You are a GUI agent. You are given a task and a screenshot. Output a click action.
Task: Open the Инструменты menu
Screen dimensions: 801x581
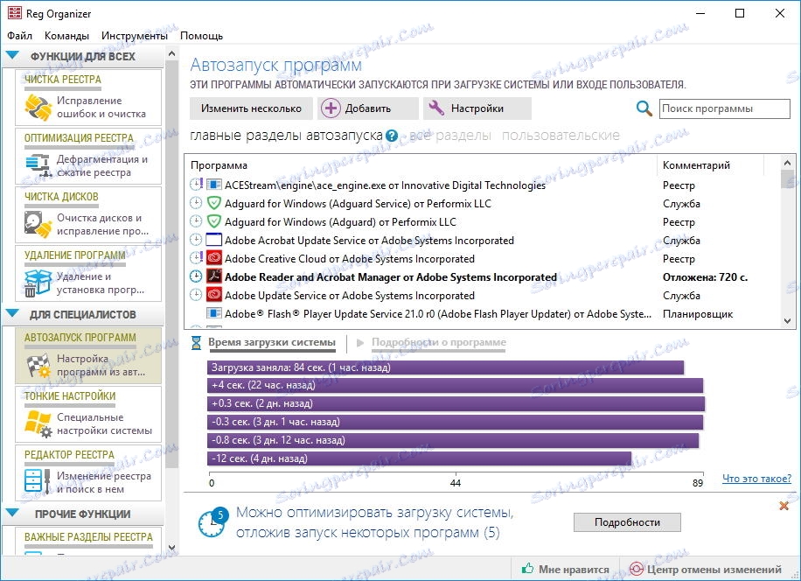[x=135, y=36]
